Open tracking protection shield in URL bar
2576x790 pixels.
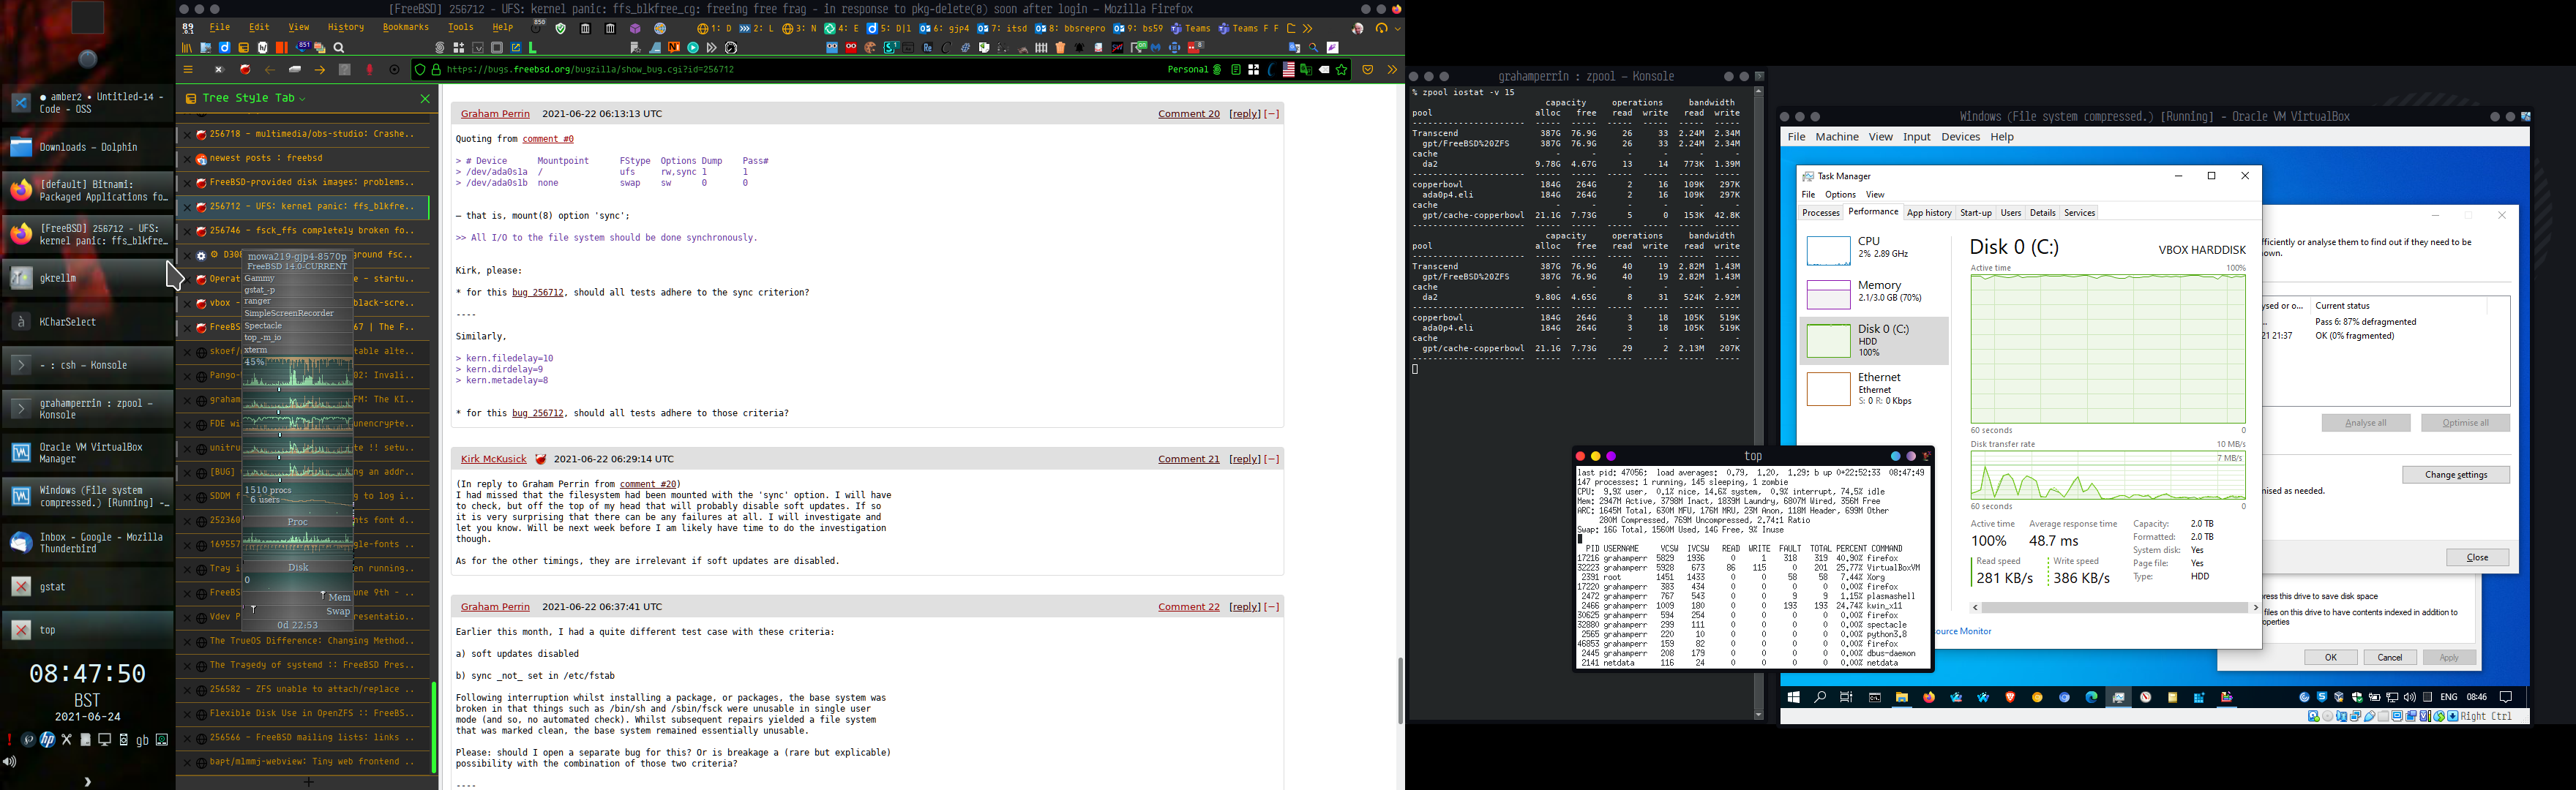click(x=420, y=70)
